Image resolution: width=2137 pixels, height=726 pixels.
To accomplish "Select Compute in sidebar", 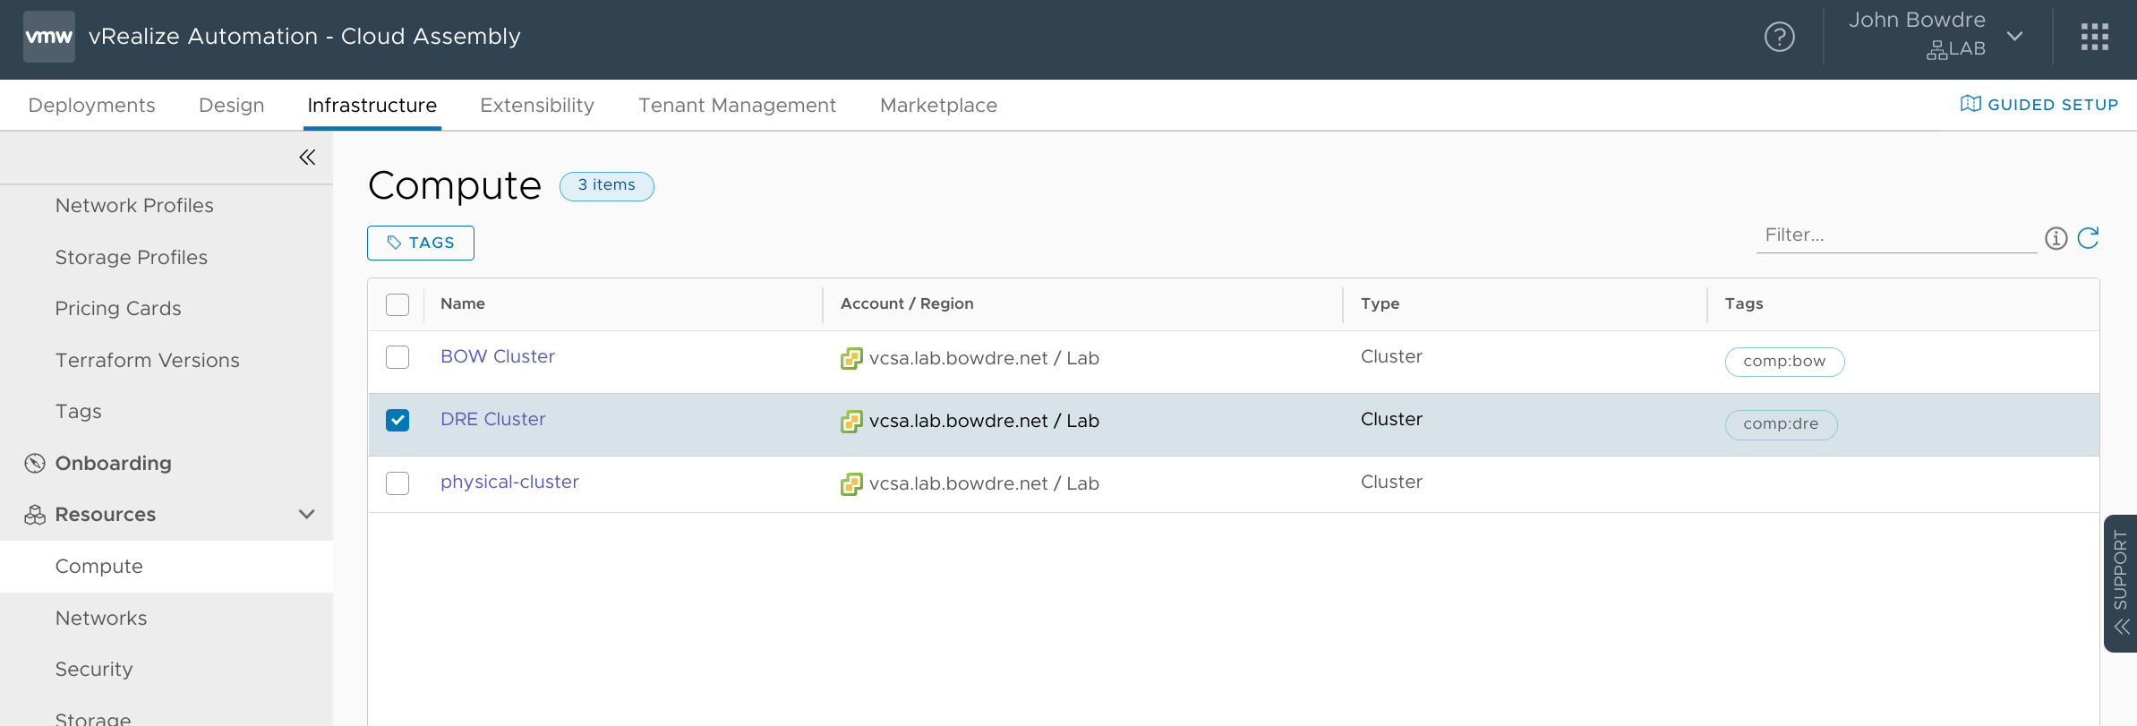I will pyautogui.click(x=167, y=567).
